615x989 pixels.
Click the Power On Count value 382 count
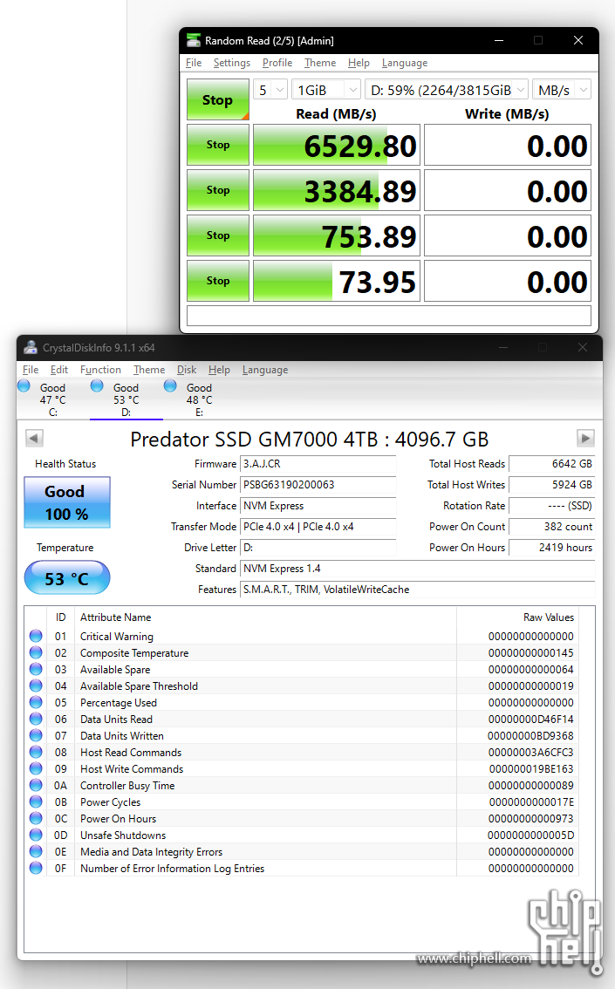[x=552, y=527]
